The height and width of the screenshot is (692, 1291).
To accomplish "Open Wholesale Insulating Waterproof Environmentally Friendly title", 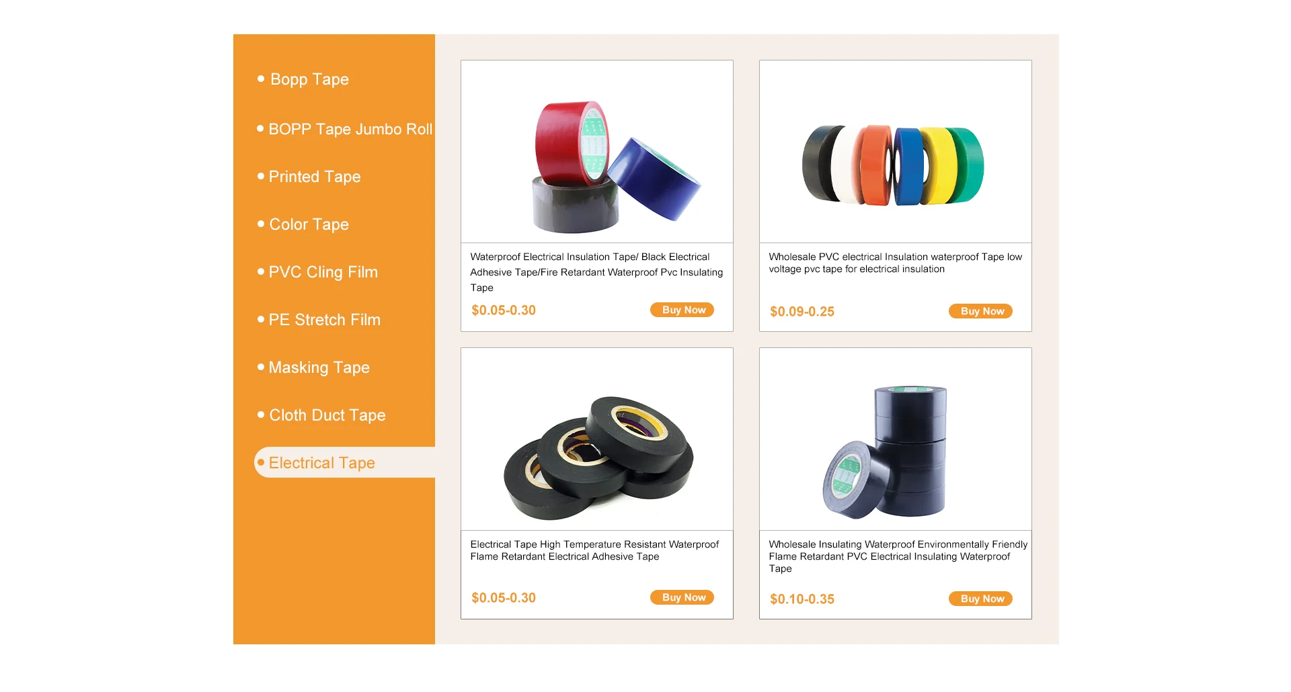I will (x=898, y=556).
